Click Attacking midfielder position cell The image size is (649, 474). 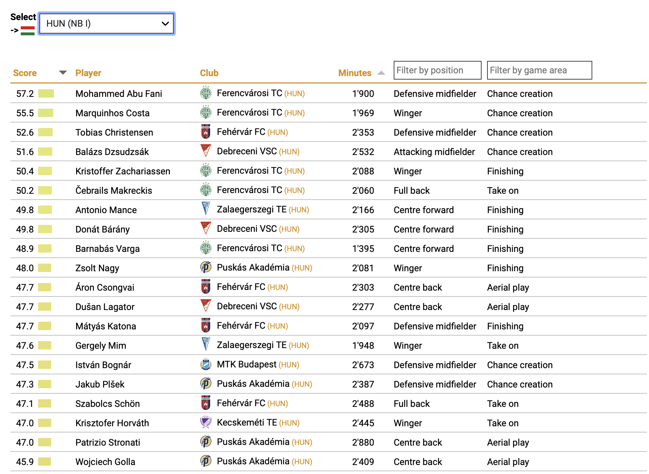(434, 152)
